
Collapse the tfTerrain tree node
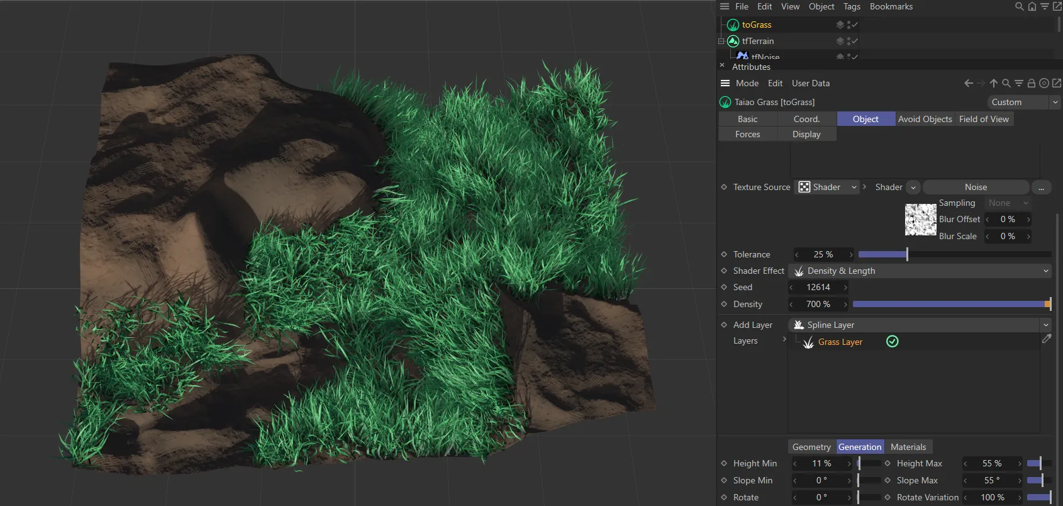pos(721,42)
